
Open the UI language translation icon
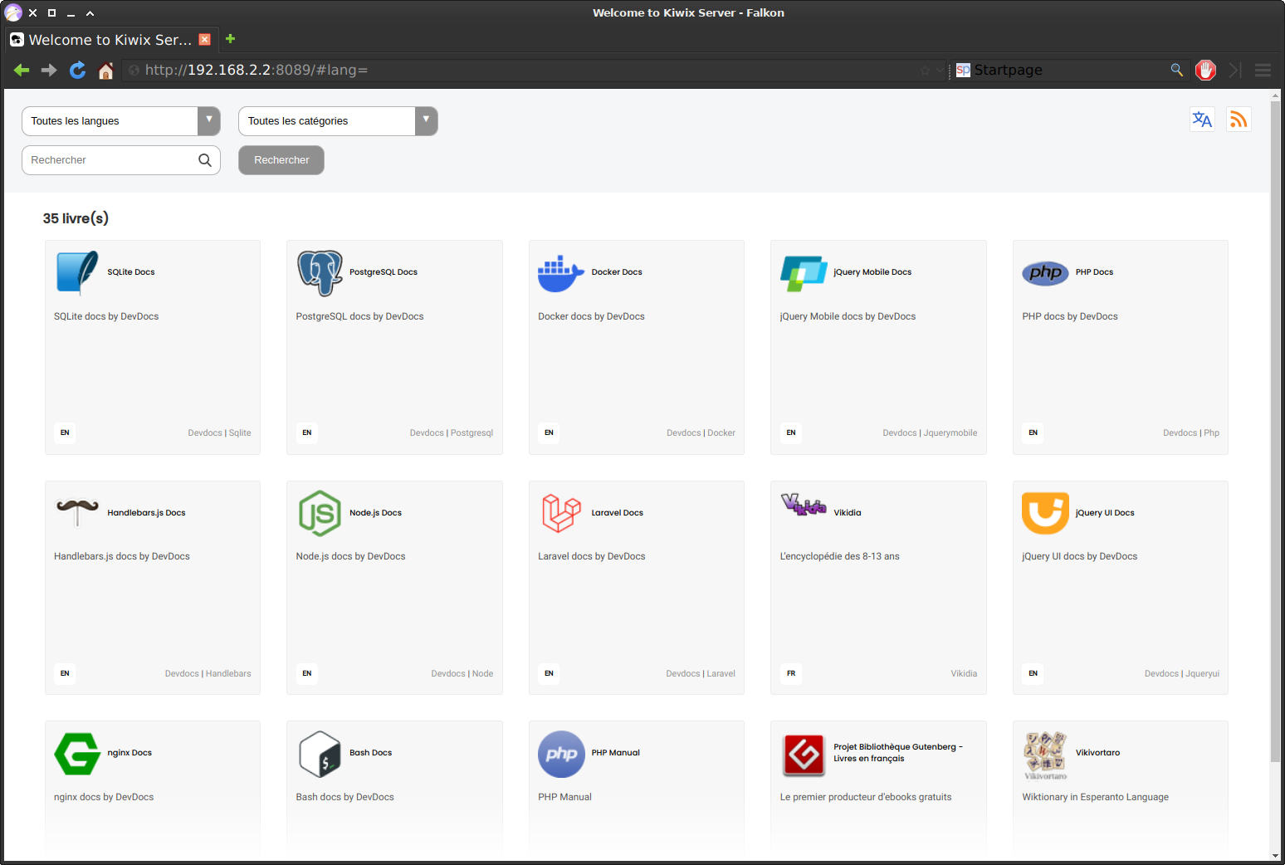pyautogui.click(x=1202, y=120)
